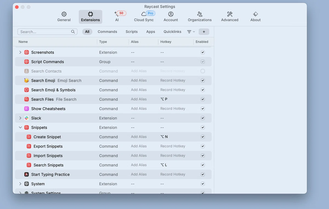Click the Snippets extension icon

[27, 127]
